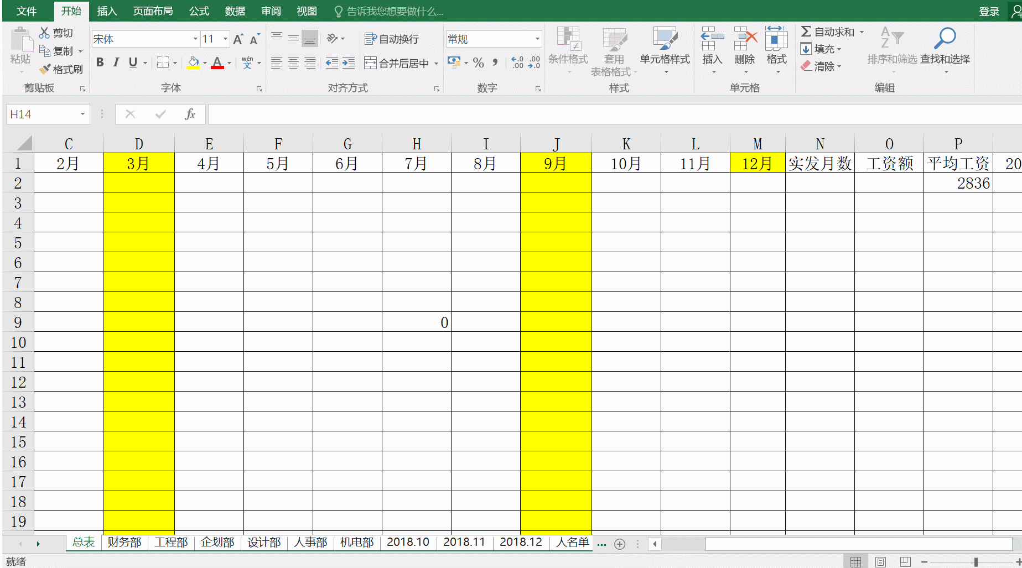
Task: Switch to the 公式 ribbon tab
Action: (199, 11)
